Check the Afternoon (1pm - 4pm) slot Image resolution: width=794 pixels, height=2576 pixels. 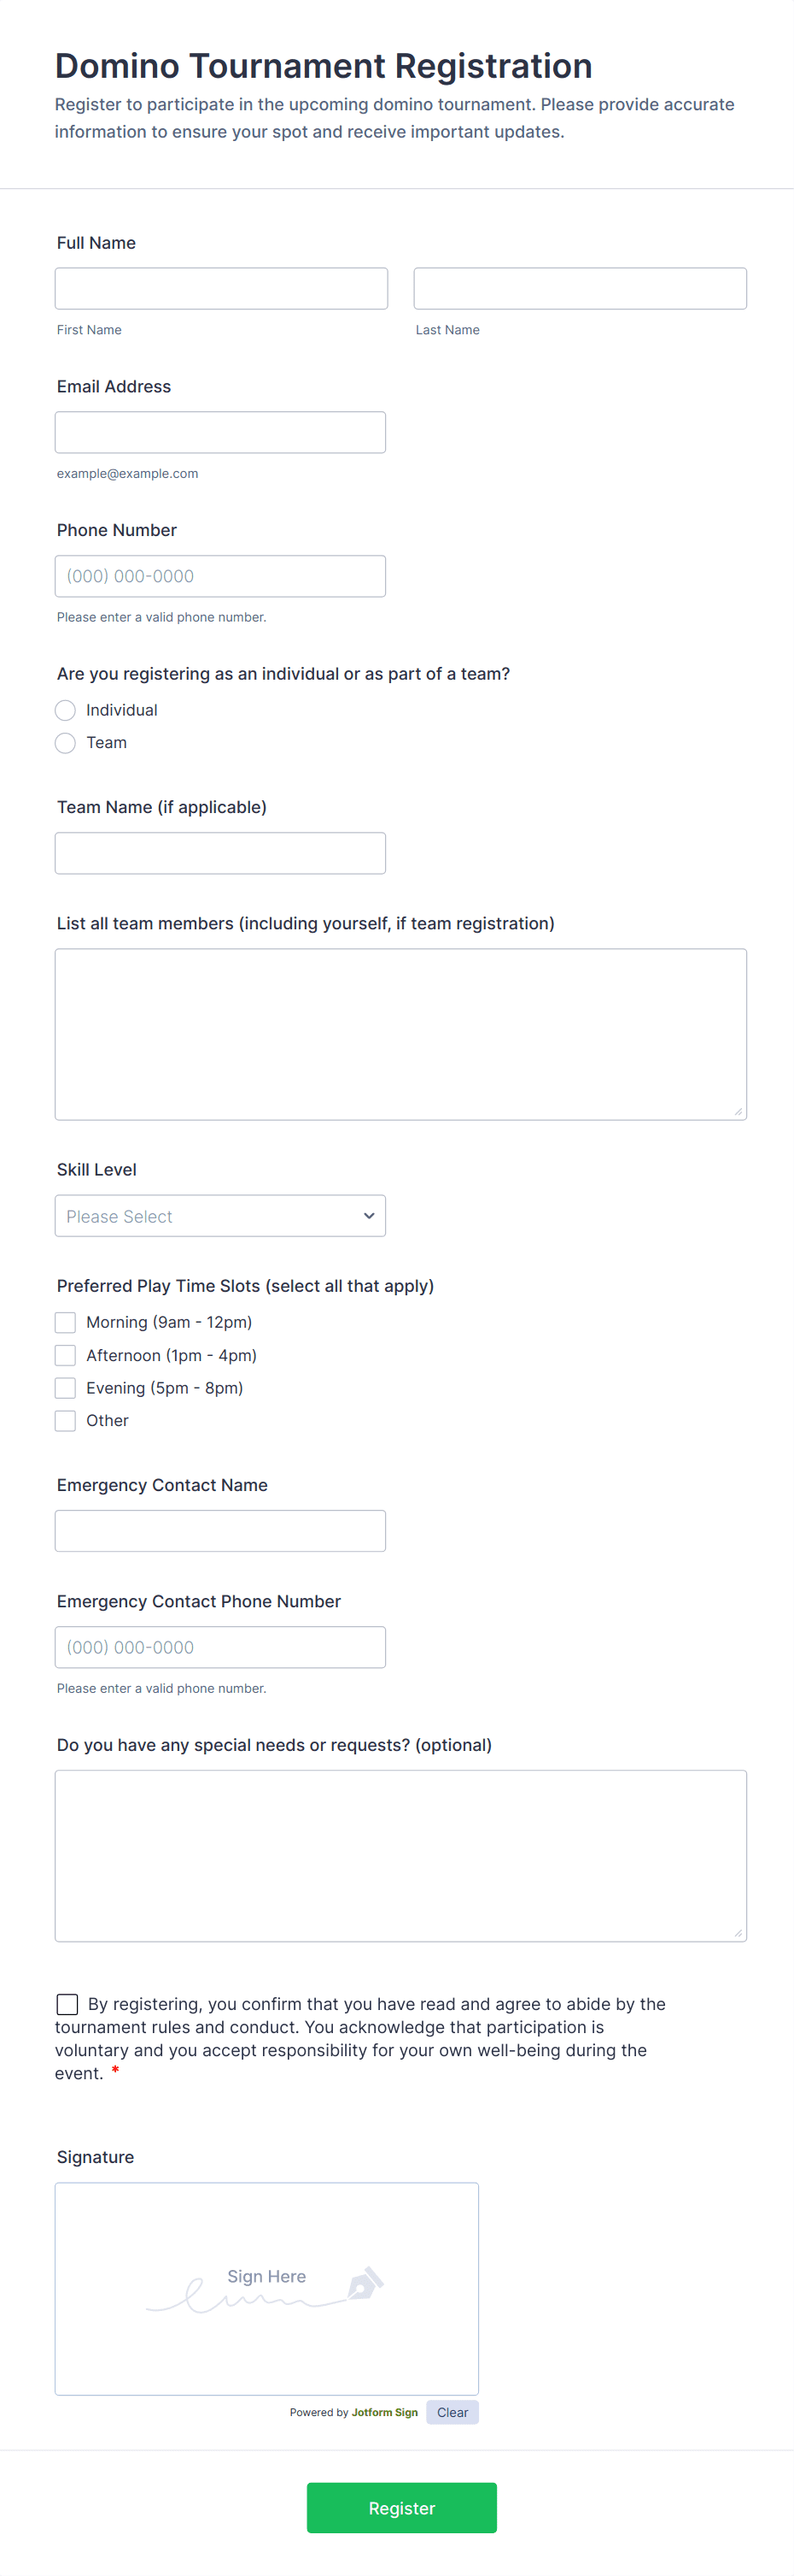point(65,1355)
